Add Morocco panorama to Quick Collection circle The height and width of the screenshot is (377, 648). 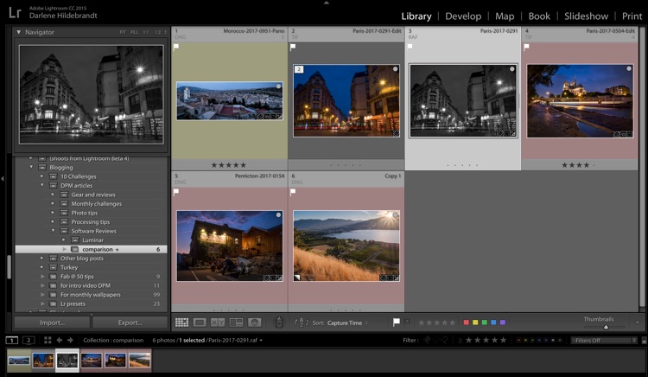click(278, 86)
